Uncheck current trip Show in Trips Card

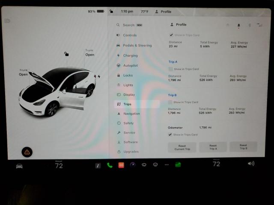point(171,35)
